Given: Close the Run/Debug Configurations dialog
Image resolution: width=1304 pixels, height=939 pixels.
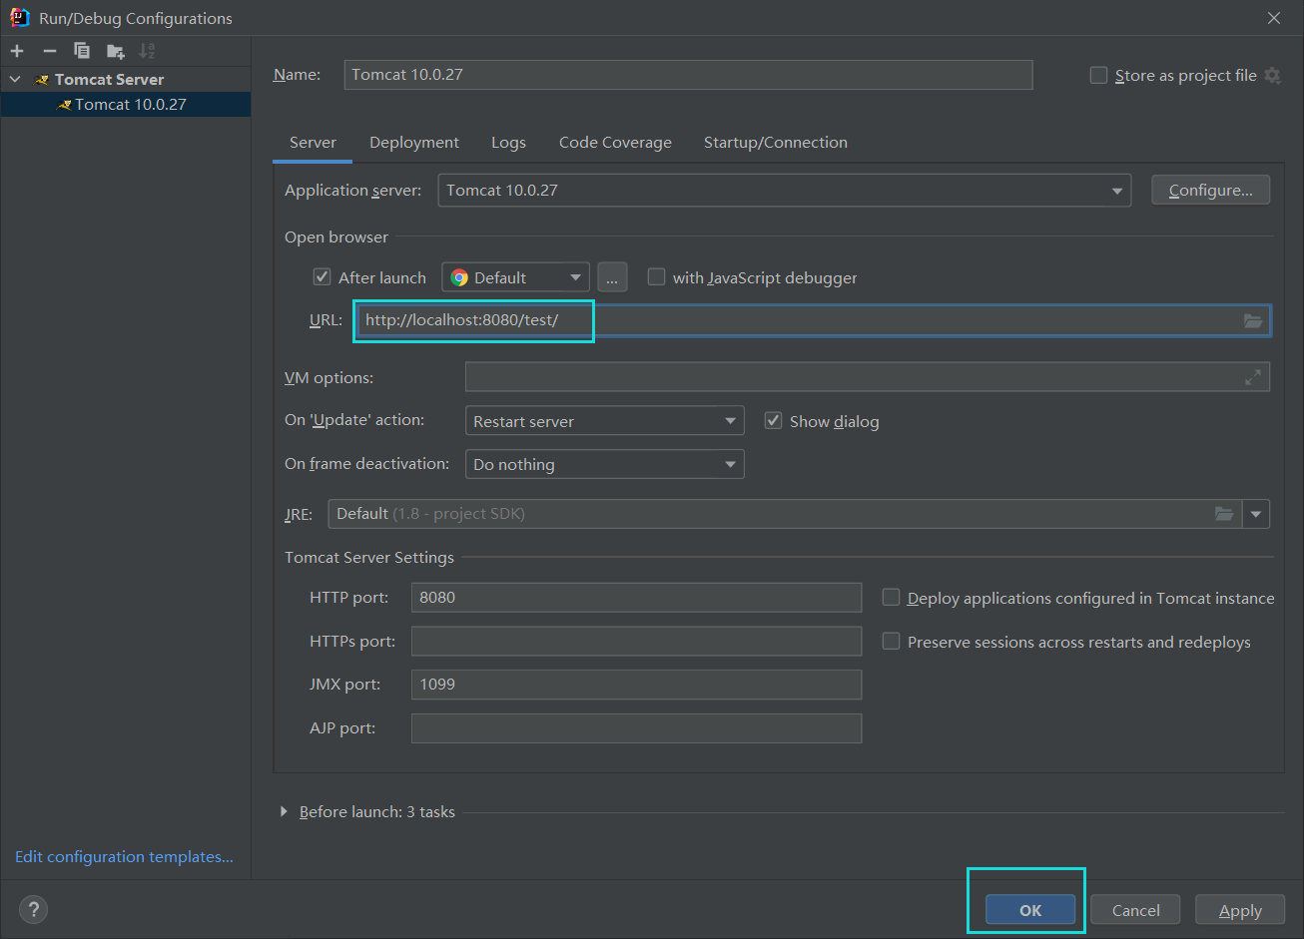Looking at the screenshot, I should click(1274, 18).
